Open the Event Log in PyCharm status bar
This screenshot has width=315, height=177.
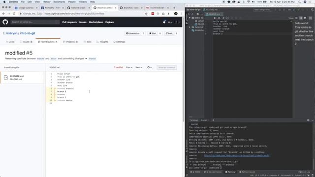tap(304, 172)
